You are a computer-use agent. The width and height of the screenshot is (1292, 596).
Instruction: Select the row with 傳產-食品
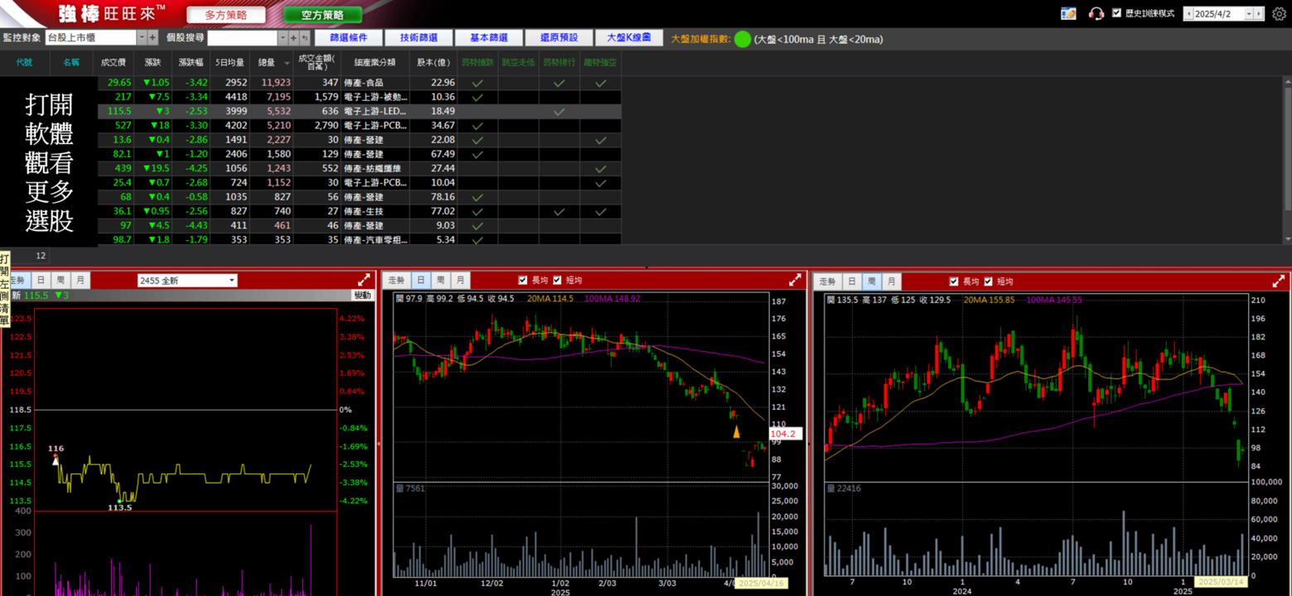pyautogui.click(x=360, y=83)
